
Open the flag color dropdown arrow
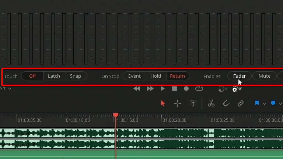point(264,104)
